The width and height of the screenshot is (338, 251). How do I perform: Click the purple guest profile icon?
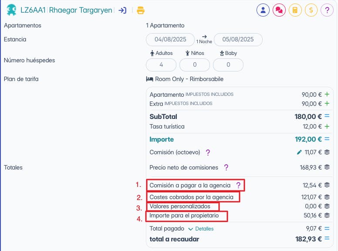(x=263, y=10)
